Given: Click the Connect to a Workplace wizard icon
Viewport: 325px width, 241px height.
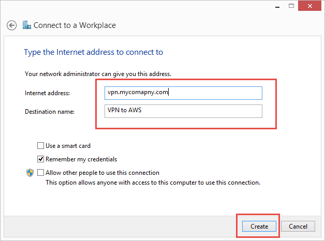Looking at the screenshot, I should [26, 25].
